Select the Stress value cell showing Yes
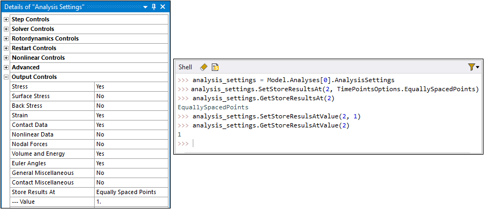Viewport: 484px width, 209px height. point(131,86)
